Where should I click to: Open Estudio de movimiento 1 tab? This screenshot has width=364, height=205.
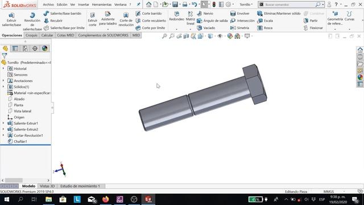80,186
